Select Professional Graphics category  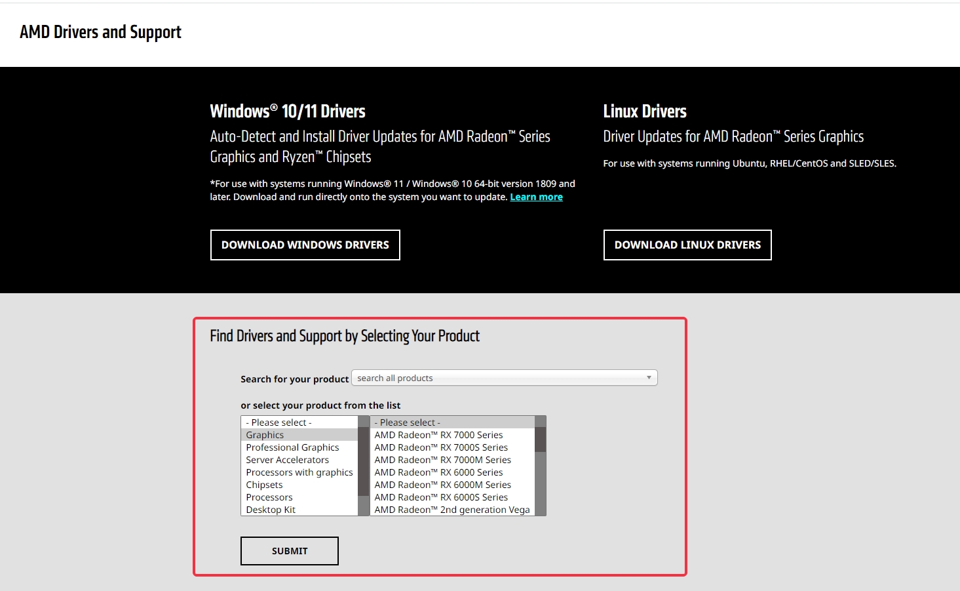pyautogui.click(x=299, y=447)
